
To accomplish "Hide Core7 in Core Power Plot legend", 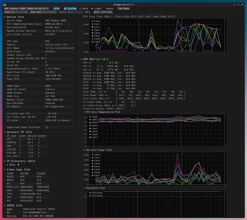I will 95,175.
